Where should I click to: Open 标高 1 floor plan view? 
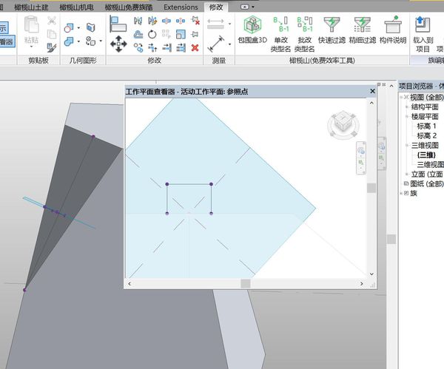[426, 126]
